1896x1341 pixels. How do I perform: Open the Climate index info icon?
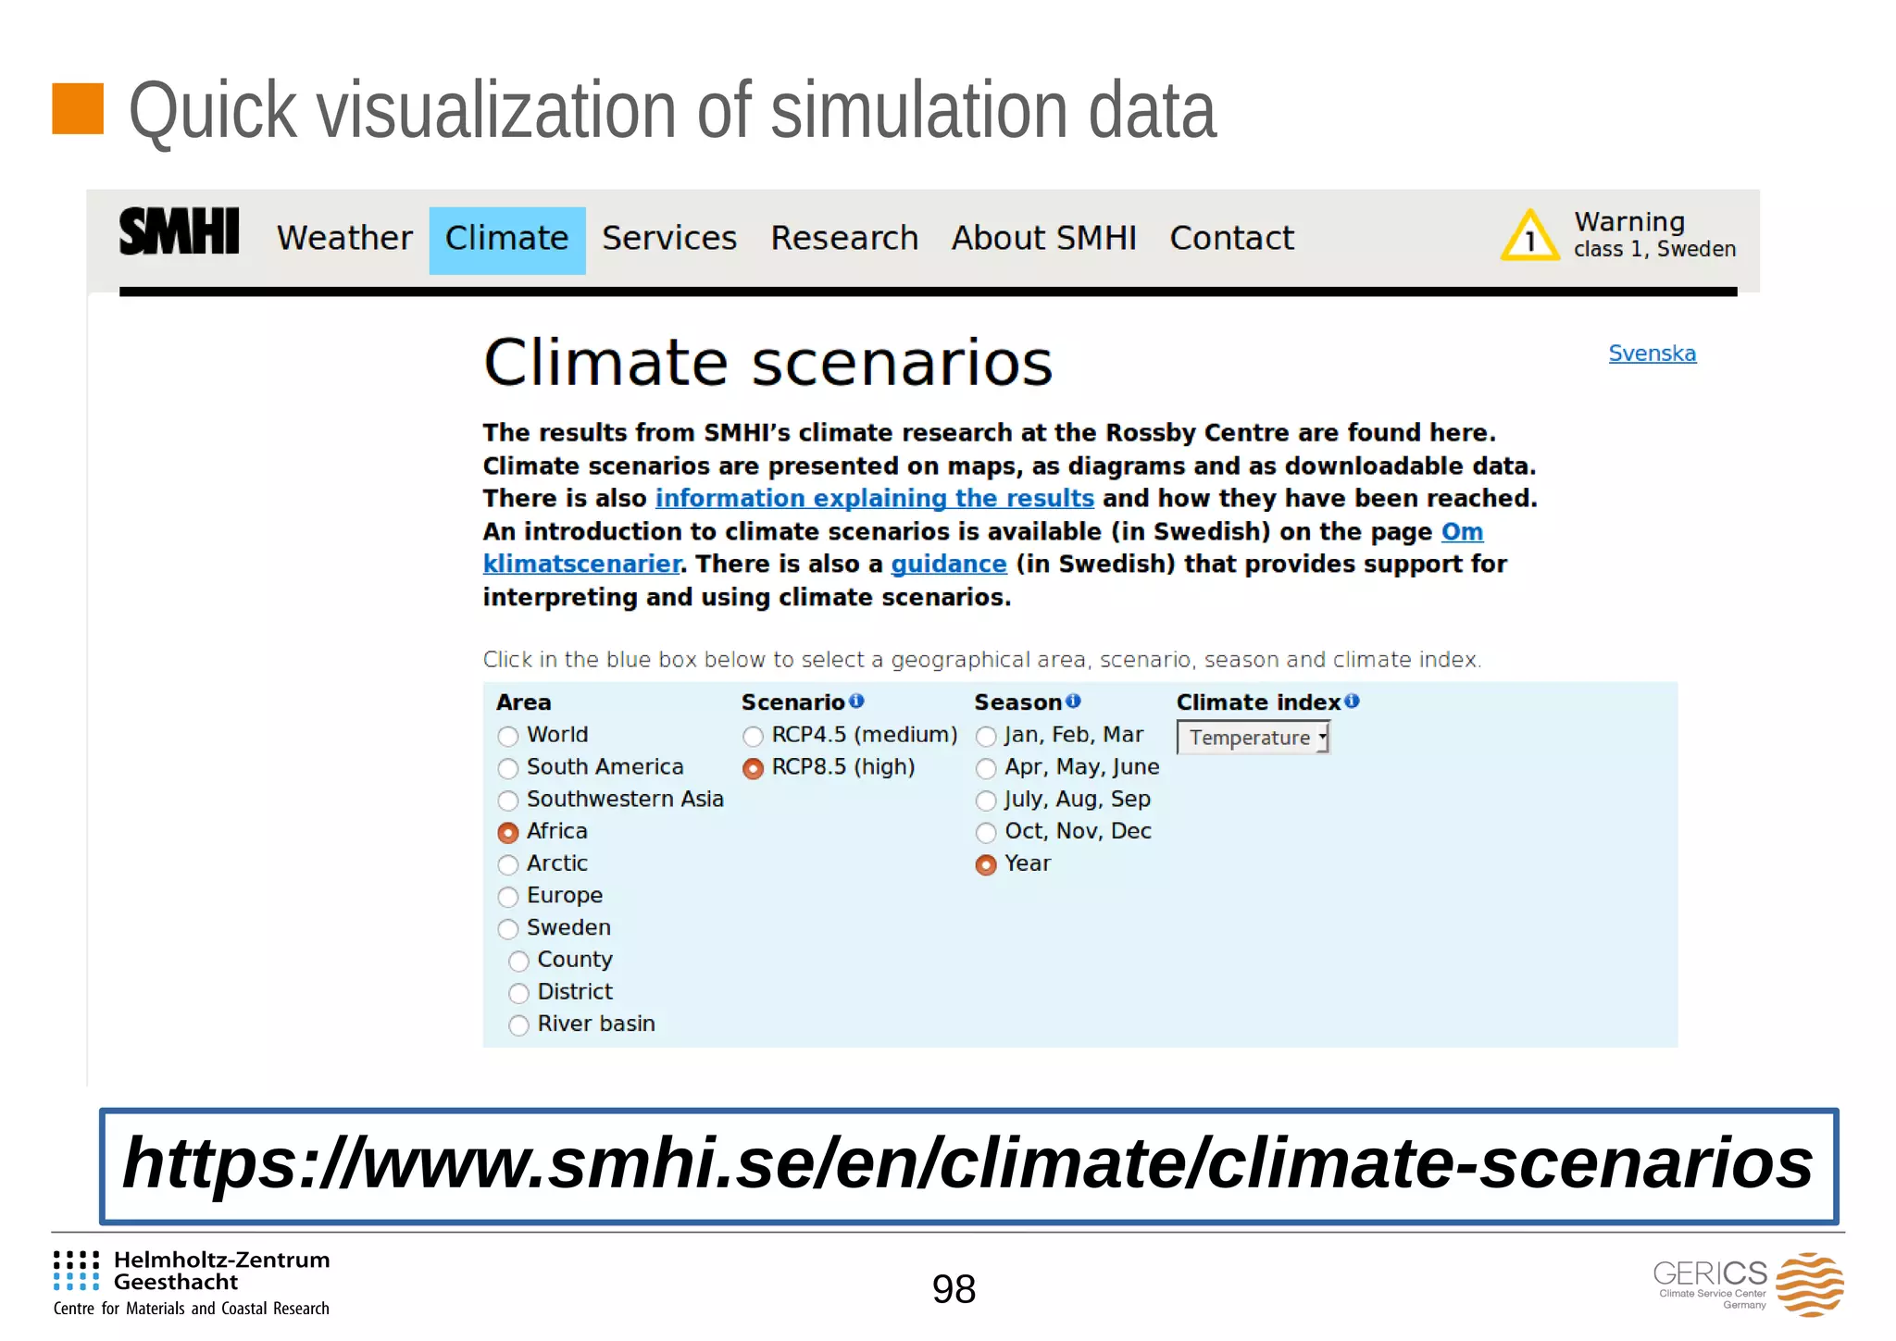[1352, 702]
